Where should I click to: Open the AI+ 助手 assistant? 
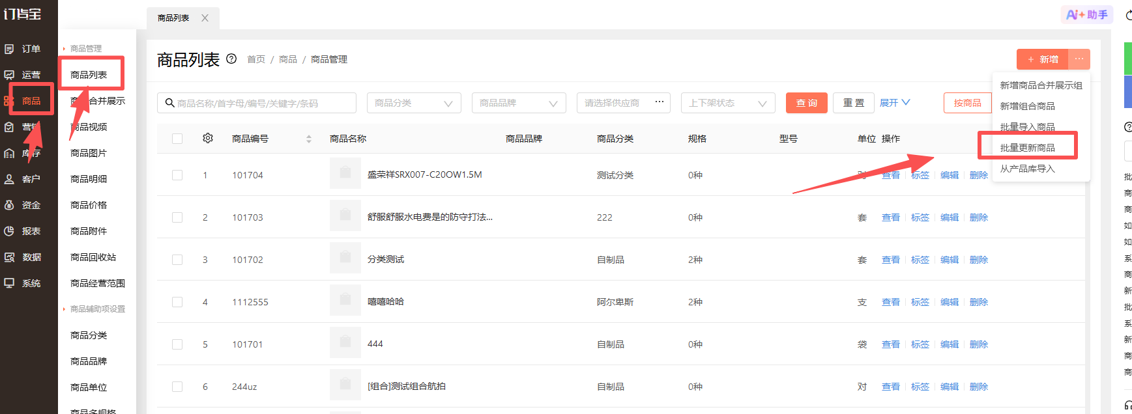1087,14
